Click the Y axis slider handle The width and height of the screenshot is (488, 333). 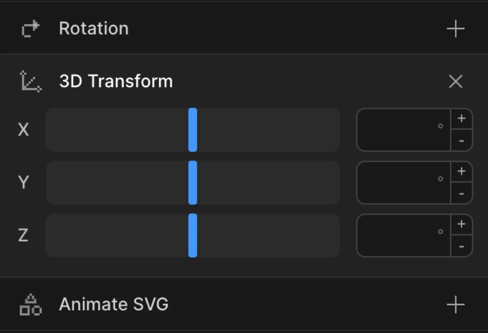tap(193, 182)
